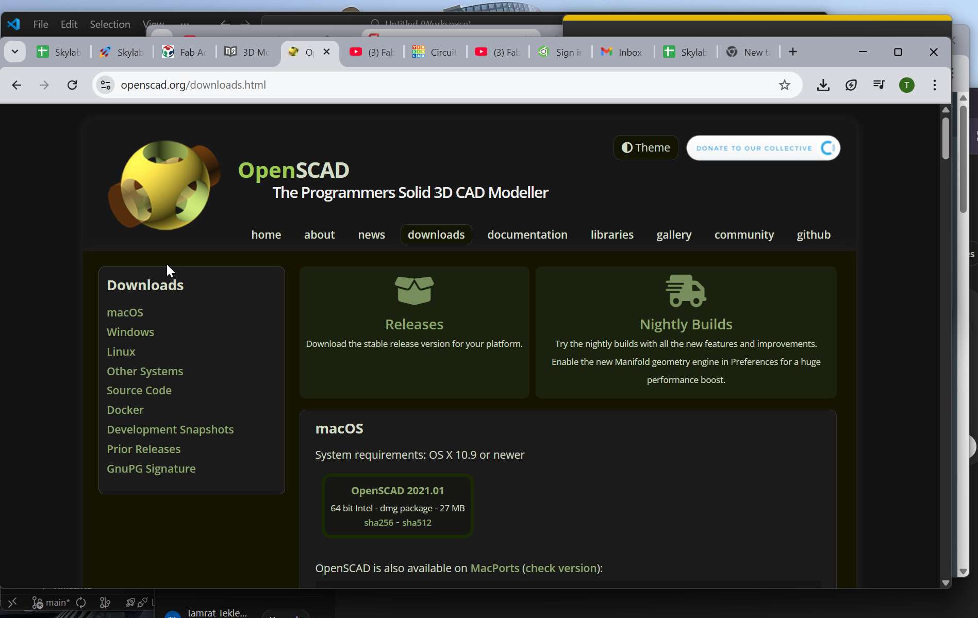Open the MacPorts link
This screenshot has height=618, width=978.
(494, 568)
